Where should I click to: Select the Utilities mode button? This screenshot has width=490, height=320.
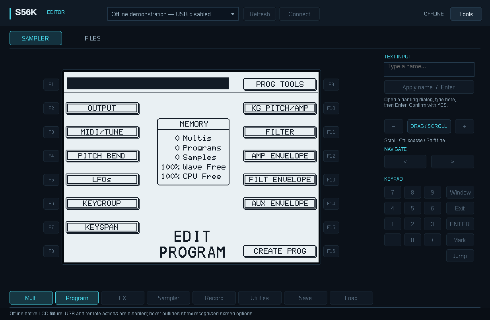click(260, 298)
